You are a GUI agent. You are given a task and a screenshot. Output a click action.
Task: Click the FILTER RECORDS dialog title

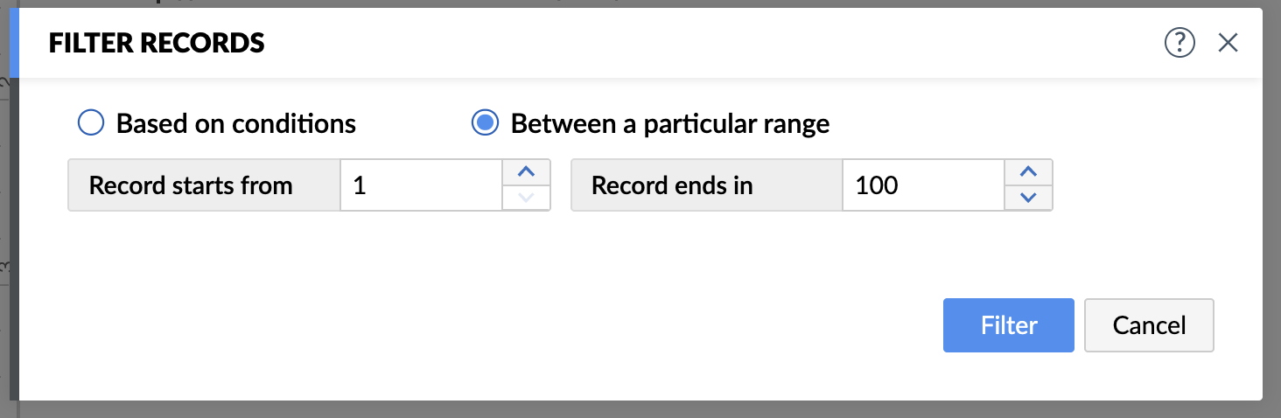pos(157,43)
